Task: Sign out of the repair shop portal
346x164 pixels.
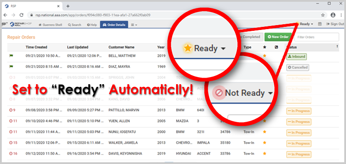Action: click(x=335, y=24)
